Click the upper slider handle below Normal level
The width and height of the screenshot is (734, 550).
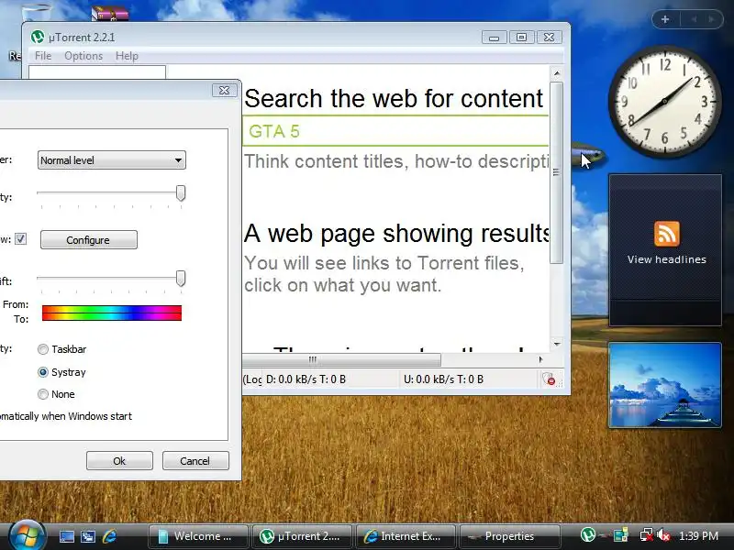pos(181,192)
